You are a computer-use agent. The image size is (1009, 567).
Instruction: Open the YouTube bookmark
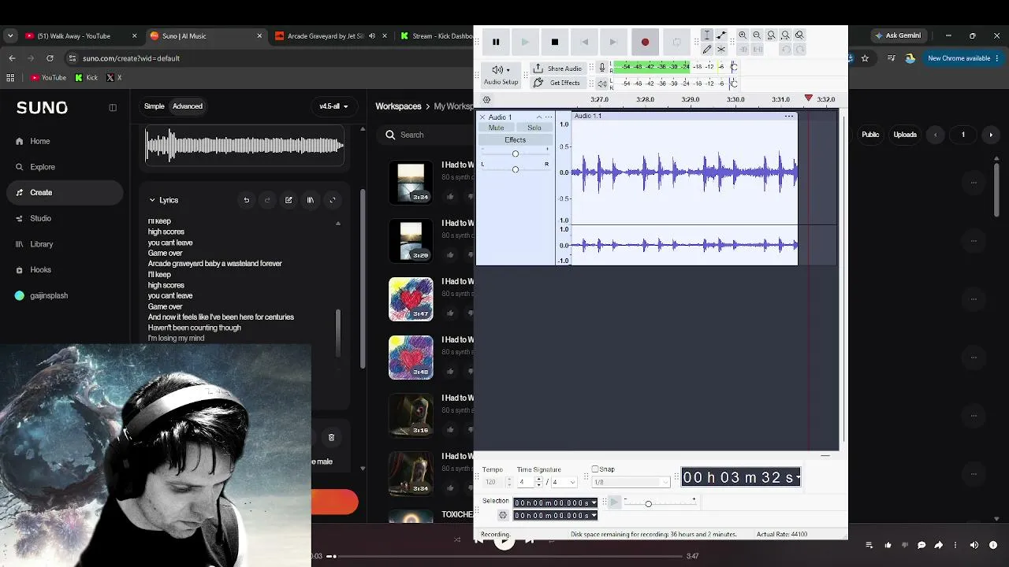48,78
